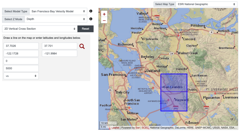The image size is (241, 132).
Task: Open info icon beside Select Model Type
Action: [x=91, y=11]
